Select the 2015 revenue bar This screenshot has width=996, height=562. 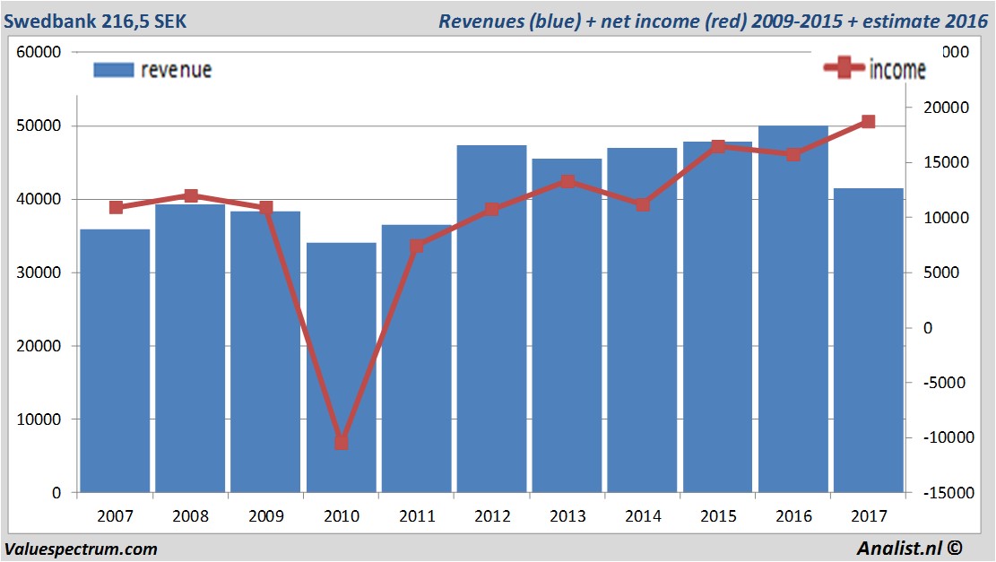point(718,317)
